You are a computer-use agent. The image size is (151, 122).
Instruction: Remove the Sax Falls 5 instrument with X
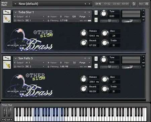(144, 56)
